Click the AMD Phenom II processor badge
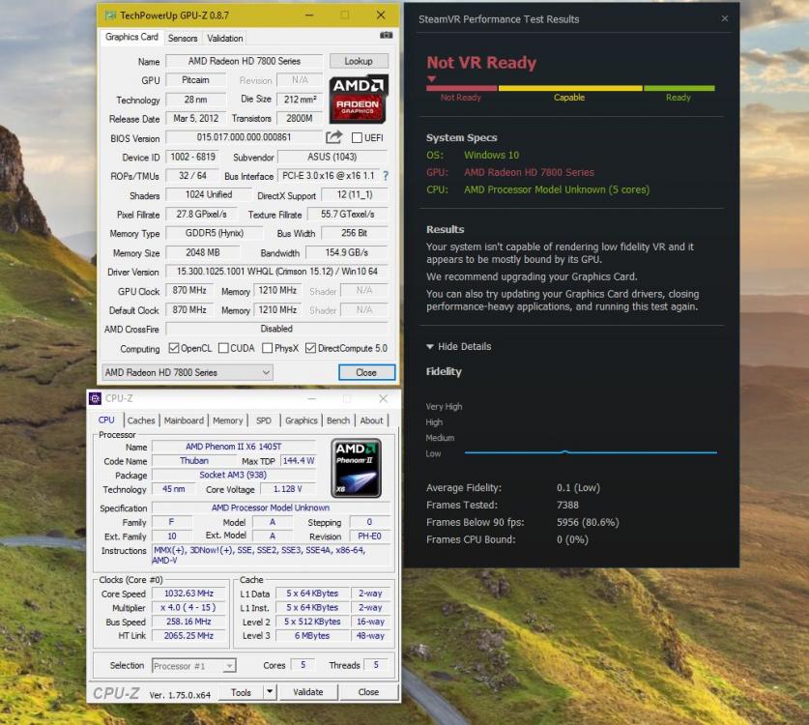The height and width of the screenshot is (725, 809). (x=355, y=467)
